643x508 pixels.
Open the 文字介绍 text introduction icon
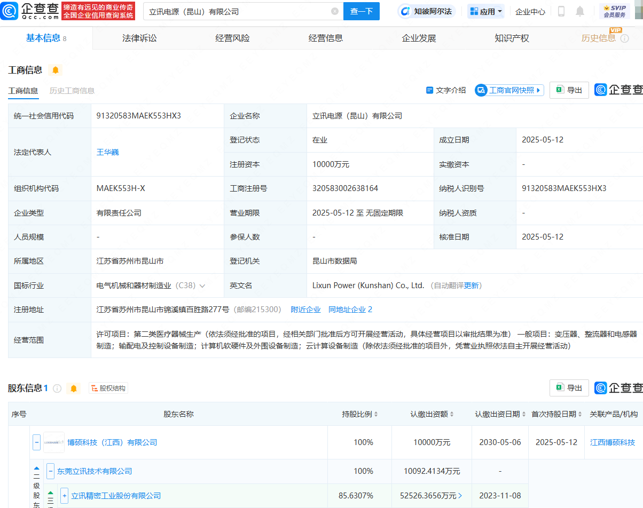[430, 90]
